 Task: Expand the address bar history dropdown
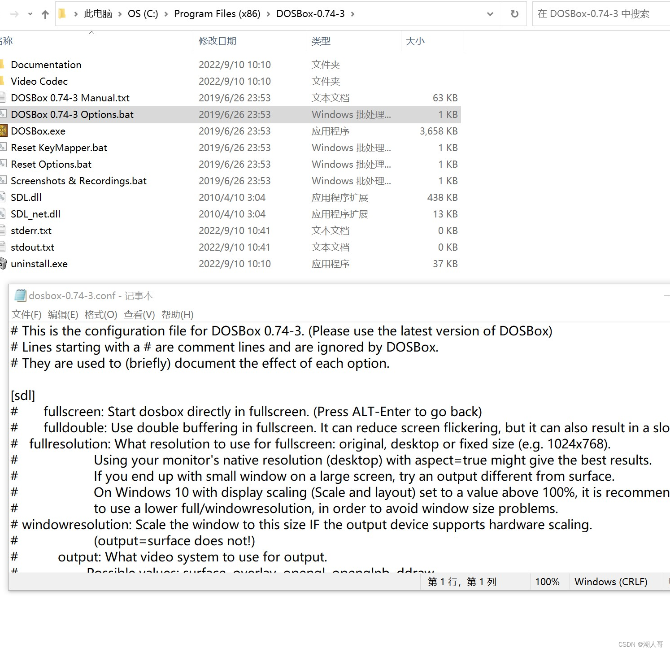pyautogui.click(x=490, y=14)
